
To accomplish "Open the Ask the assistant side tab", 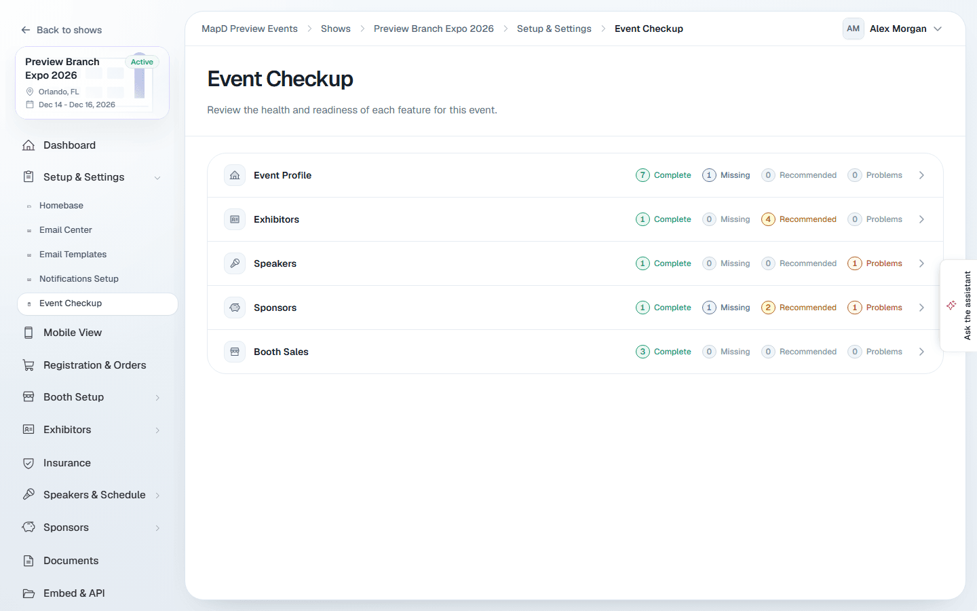I will pos(959,305).
